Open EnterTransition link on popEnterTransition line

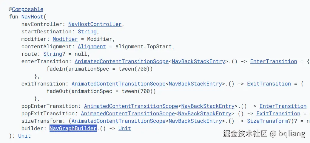pos(283,106)
